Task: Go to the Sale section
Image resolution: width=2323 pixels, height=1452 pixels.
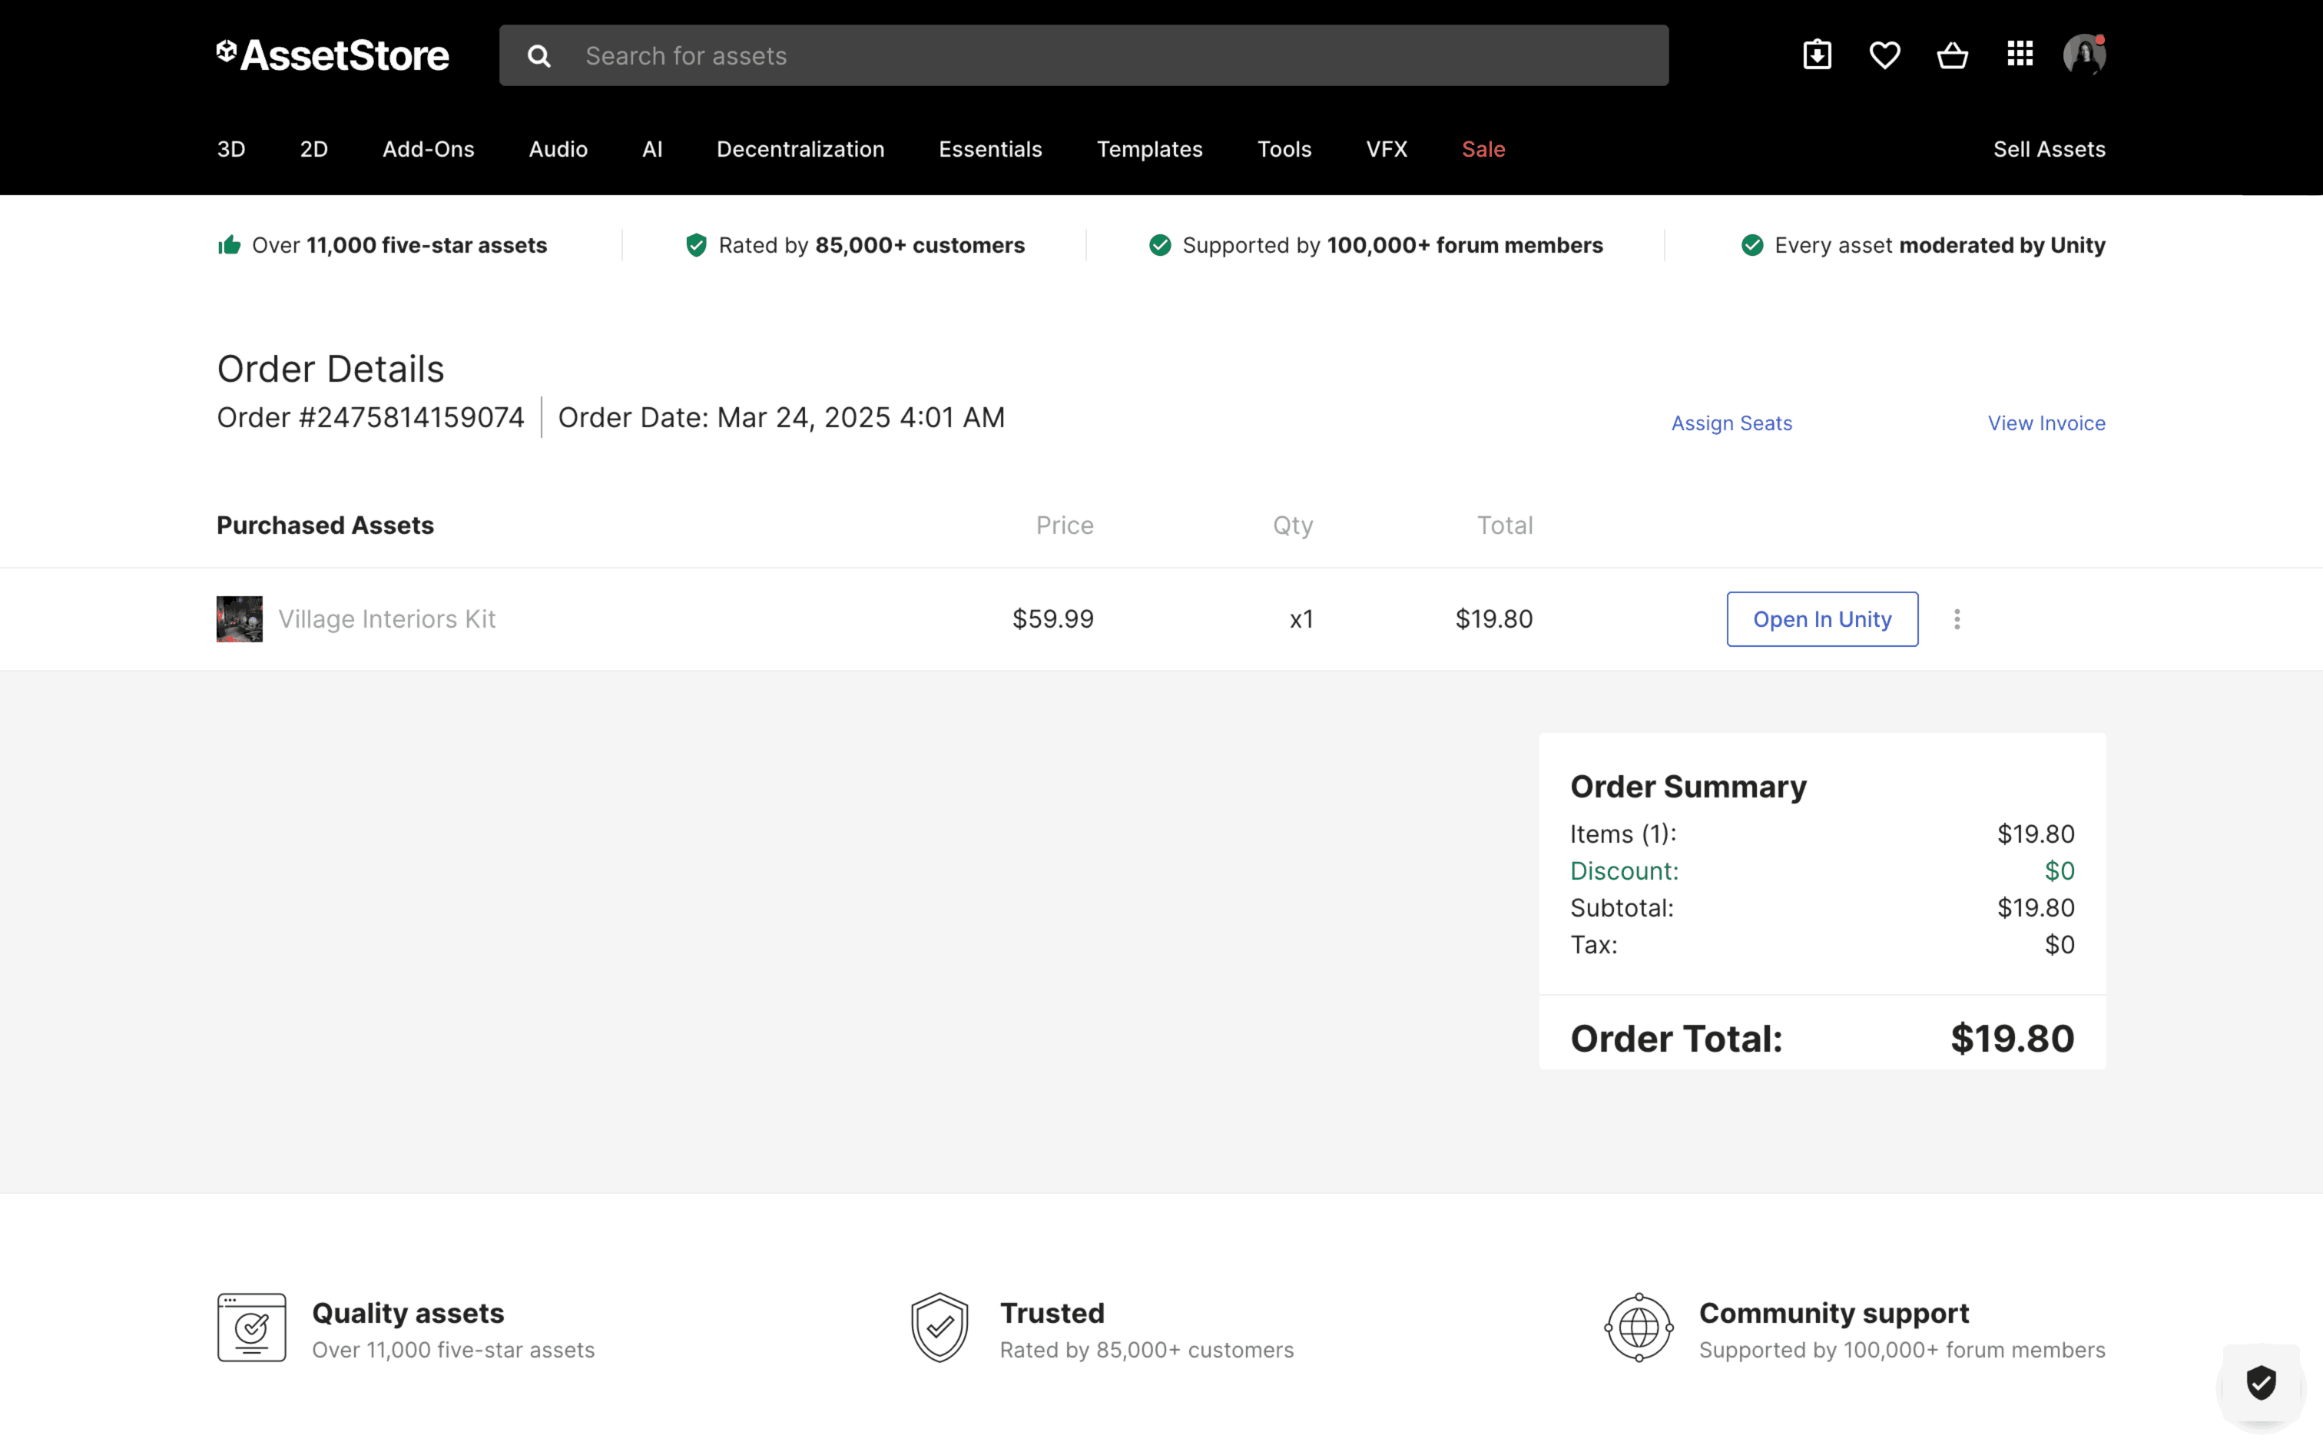Action: tap(1482, 149)
